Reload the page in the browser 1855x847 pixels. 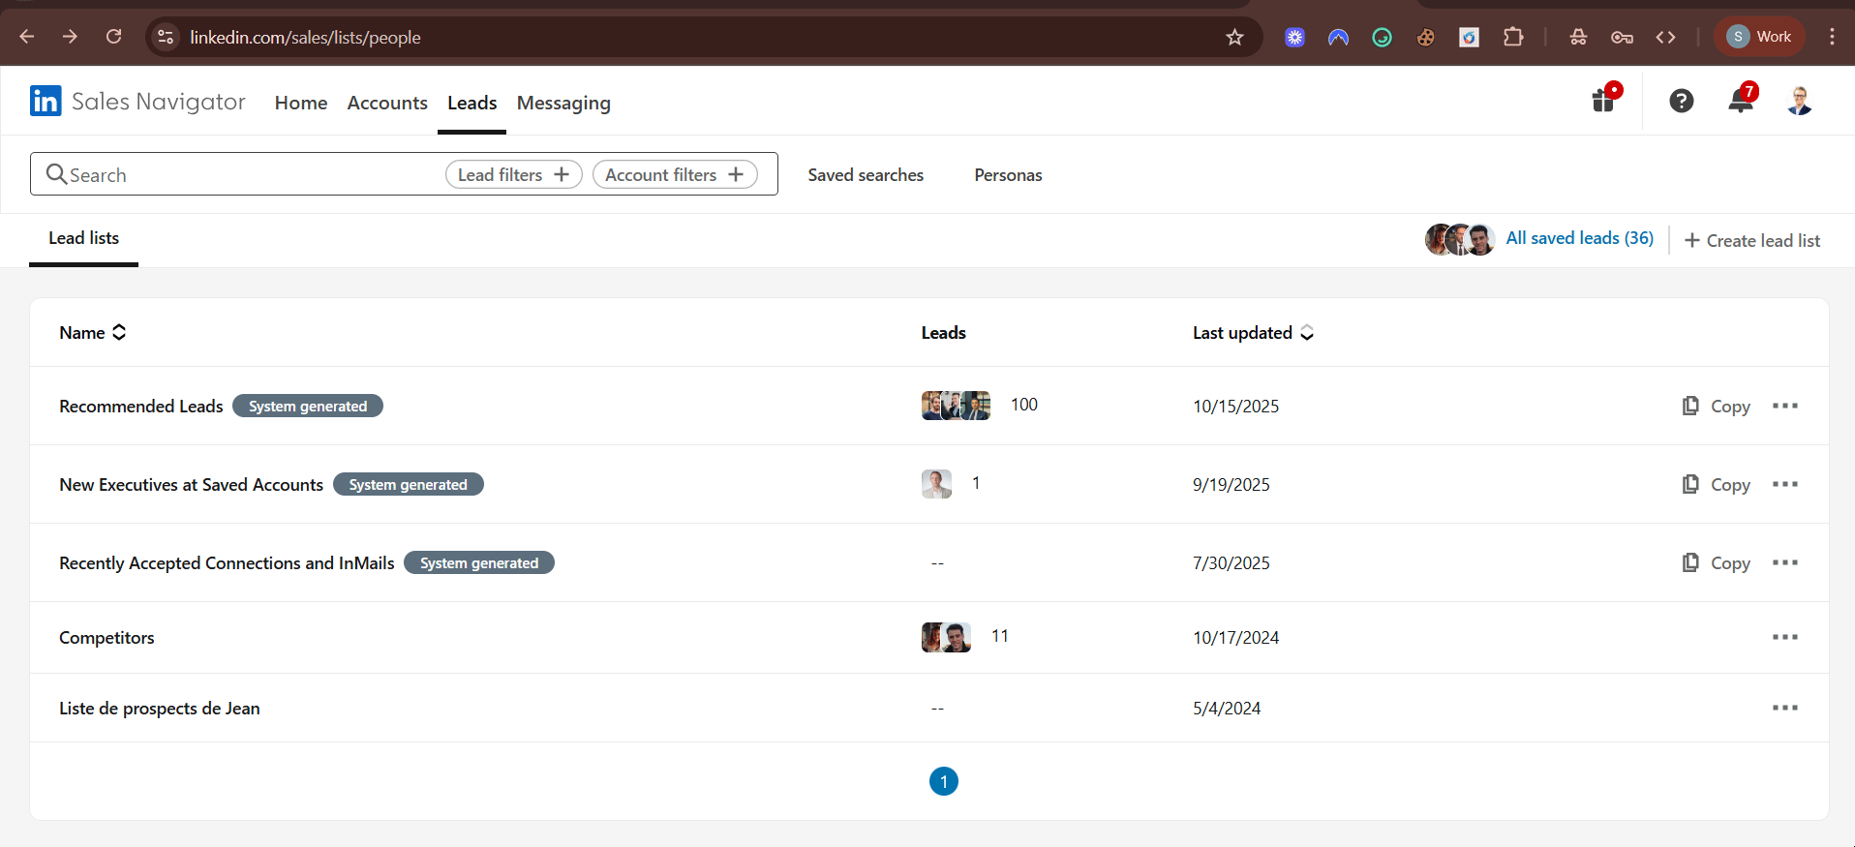[x=114, y=37]
